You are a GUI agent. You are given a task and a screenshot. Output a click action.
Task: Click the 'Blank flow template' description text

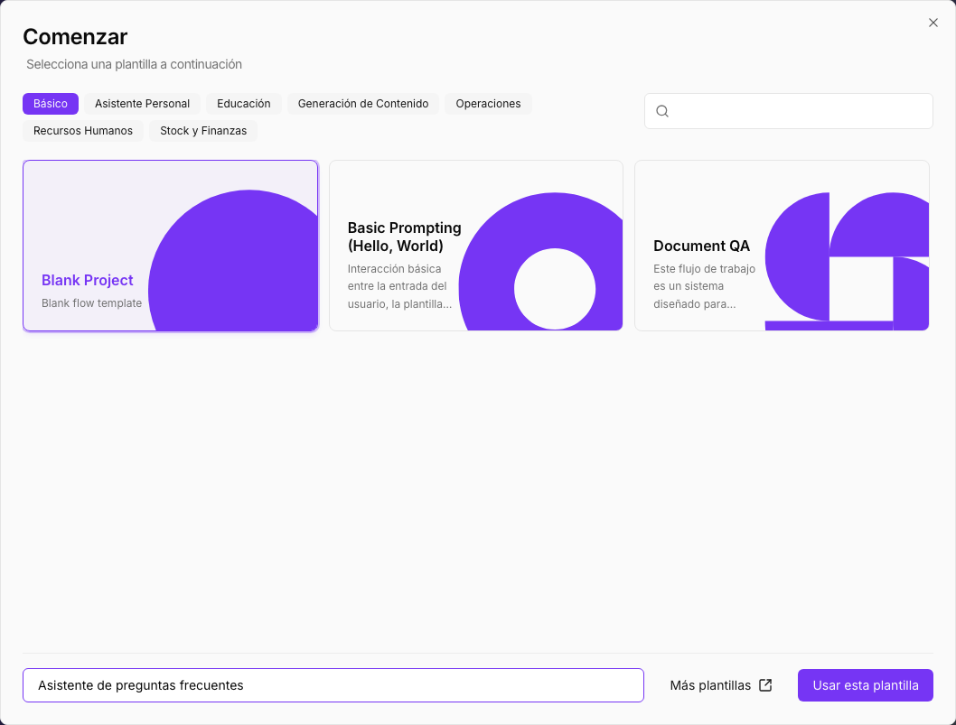(91, 302)
